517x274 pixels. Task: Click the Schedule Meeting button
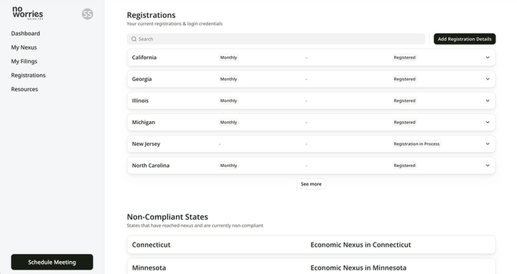pyautogui.click(x=52, y=262)
